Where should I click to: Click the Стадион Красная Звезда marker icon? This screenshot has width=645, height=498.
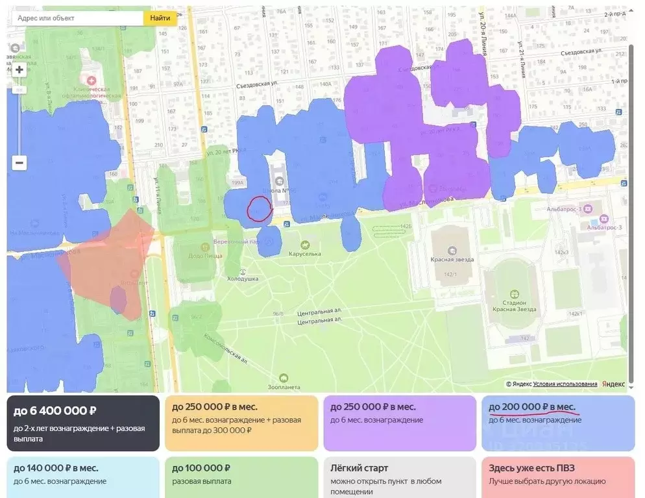point(515,294)
